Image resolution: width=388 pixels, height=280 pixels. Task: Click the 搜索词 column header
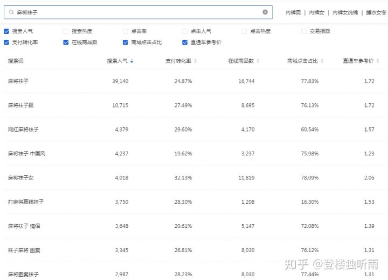(16, 61)
